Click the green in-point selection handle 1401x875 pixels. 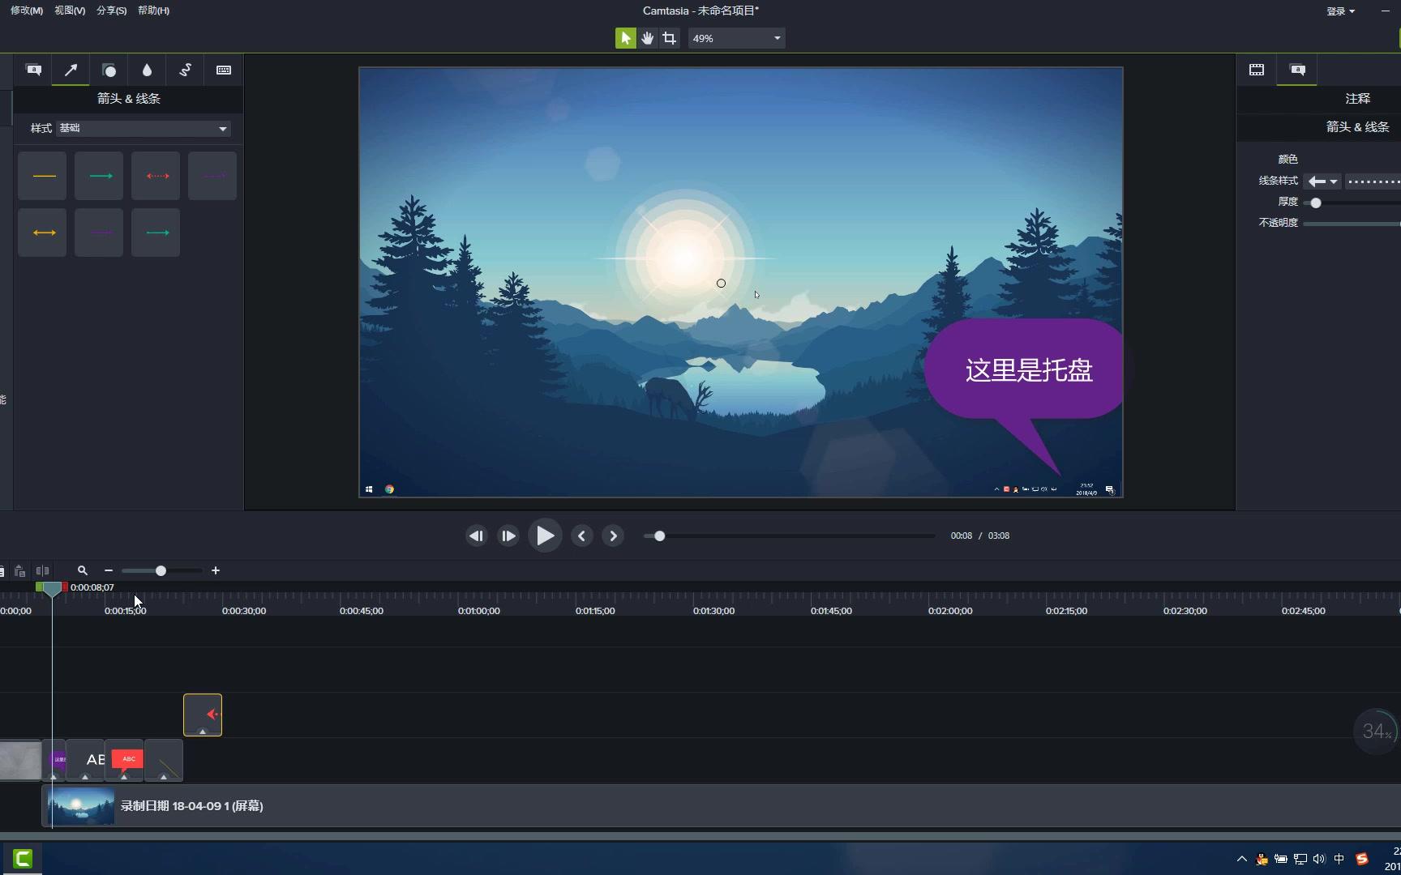click(x=40, y=587)
